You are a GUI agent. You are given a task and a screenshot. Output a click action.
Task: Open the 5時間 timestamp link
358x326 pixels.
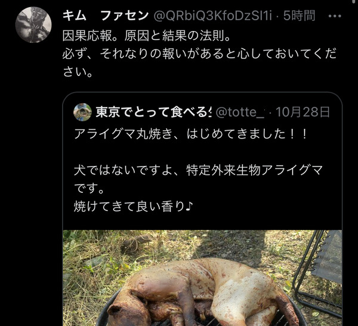(299, 16)
